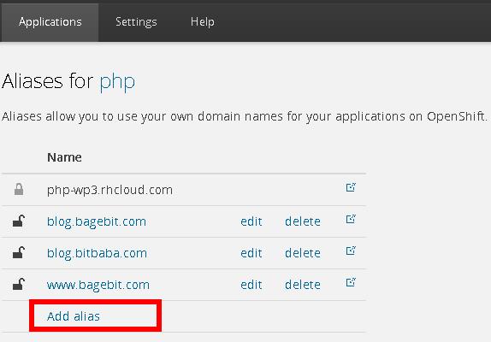This screenshot has height=342, width=491.
Task: Open external link icon for blog.bagebit.com
Action: (351, 219)
